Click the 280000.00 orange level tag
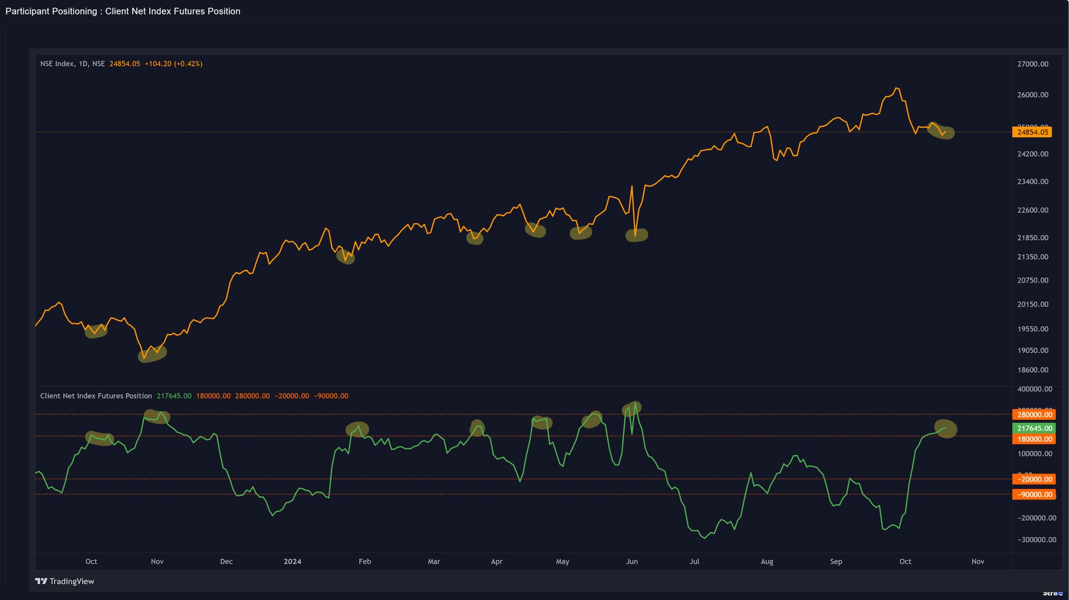 [x=1034, y=415]
